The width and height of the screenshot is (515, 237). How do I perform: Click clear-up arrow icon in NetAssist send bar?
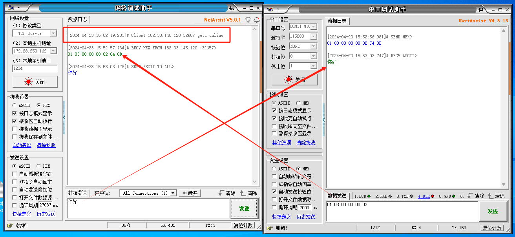[243, 193]
